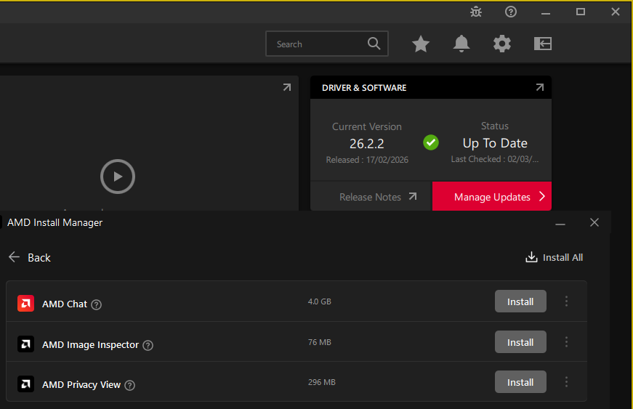Install AMD Privacy View
This screenshot has height=409, width=633.
click(520, 382)
